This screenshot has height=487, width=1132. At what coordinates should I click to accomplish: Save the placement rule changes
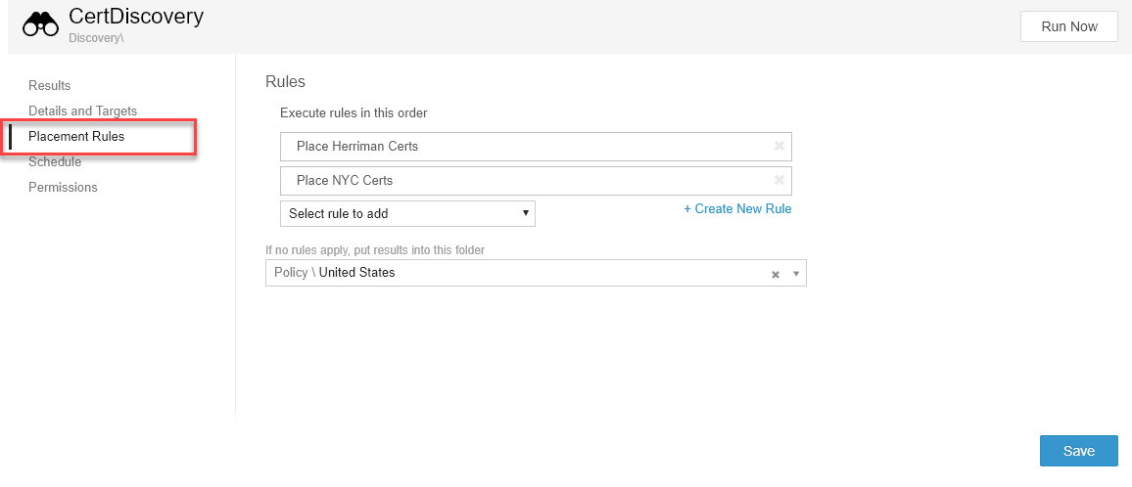(1078, 451)
